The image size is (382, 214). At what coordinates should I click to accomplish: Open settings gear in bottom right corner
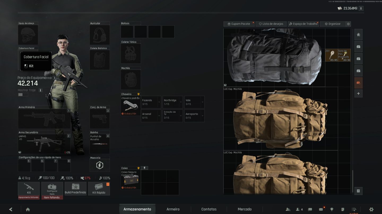(371, 209)
